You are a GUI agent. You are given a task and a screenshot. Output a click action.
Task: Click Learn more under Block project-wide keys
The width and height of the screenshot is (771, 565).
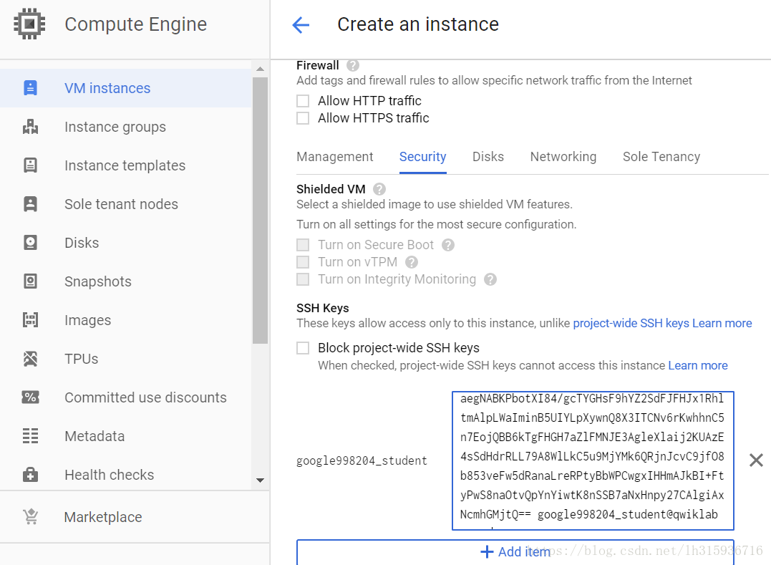(x=698, y=365)
